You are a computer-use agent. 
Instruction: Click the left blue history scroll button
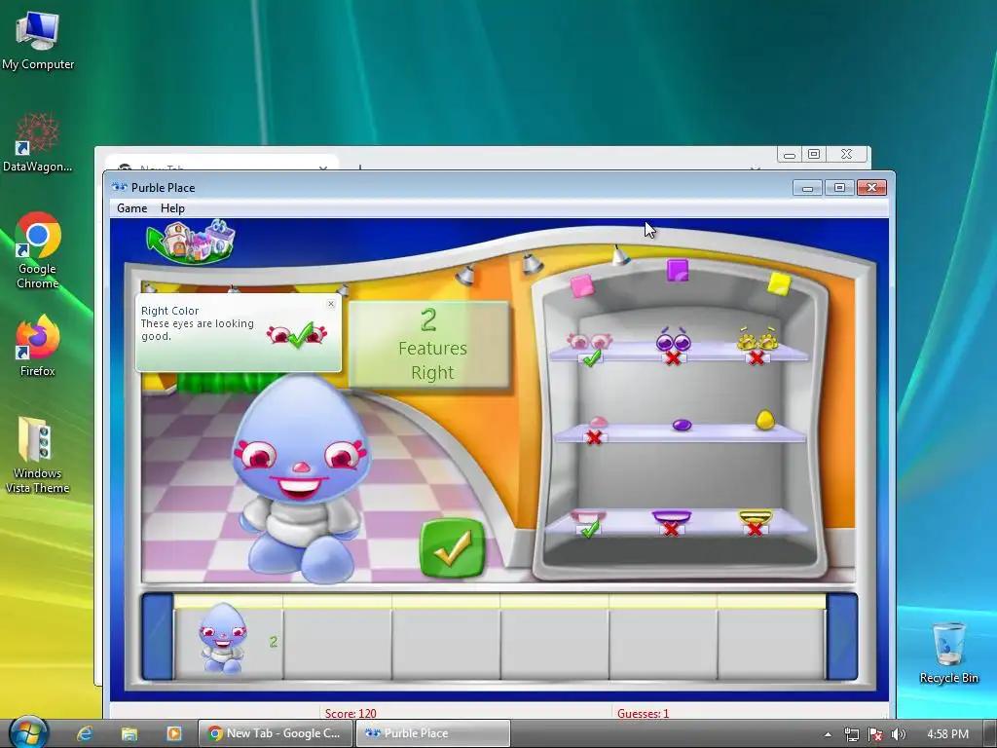tap(157, 637)
